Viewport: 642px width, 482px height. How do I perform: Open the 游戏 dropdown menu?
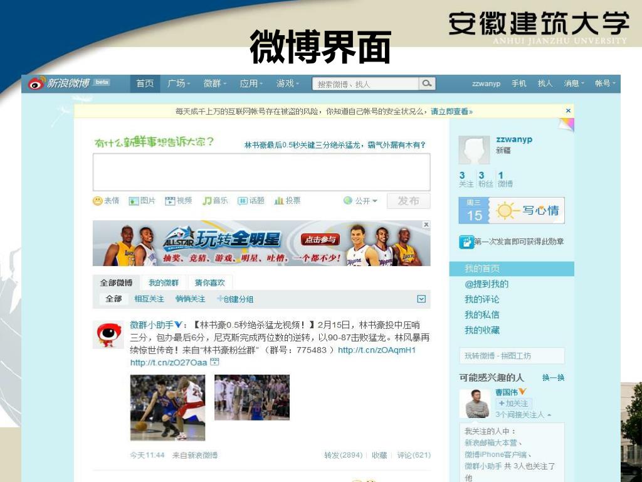coord(287,83)
